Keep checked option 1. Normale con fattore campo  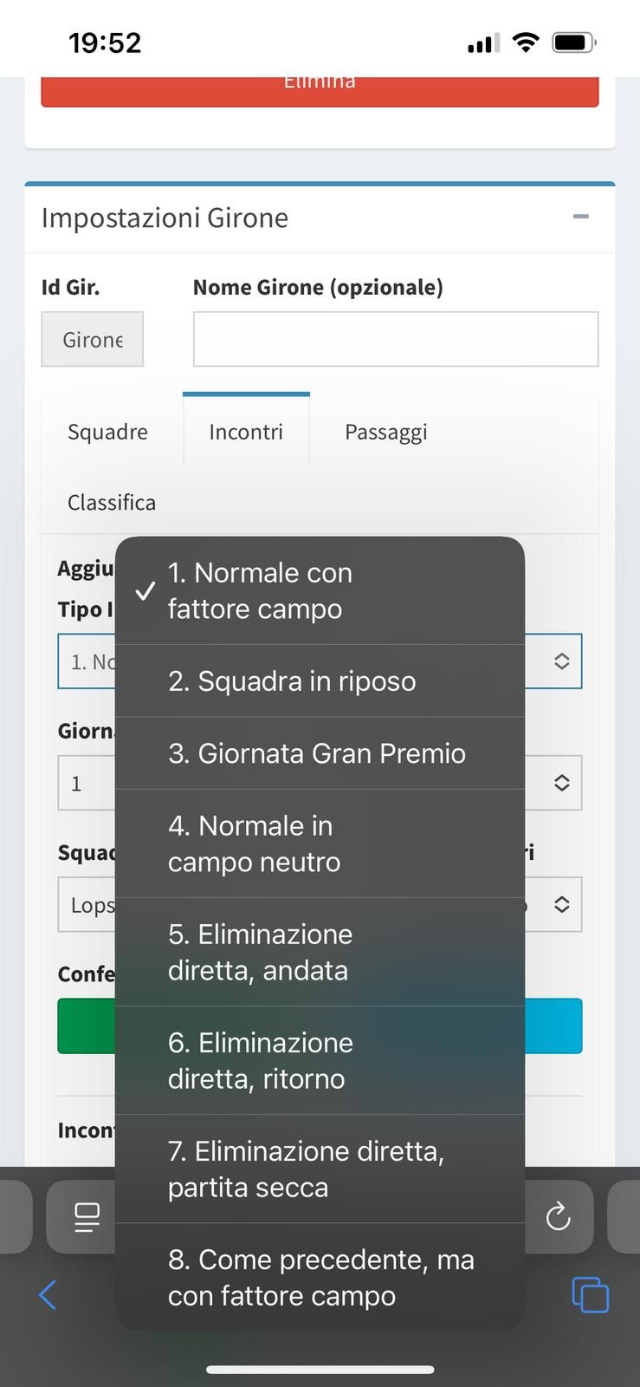point(319,590)
